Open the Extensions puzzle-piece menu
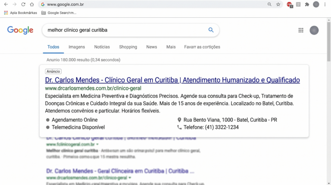Image resolution: width=331 pixels, height=185 pixels. [x=307, y=4]
